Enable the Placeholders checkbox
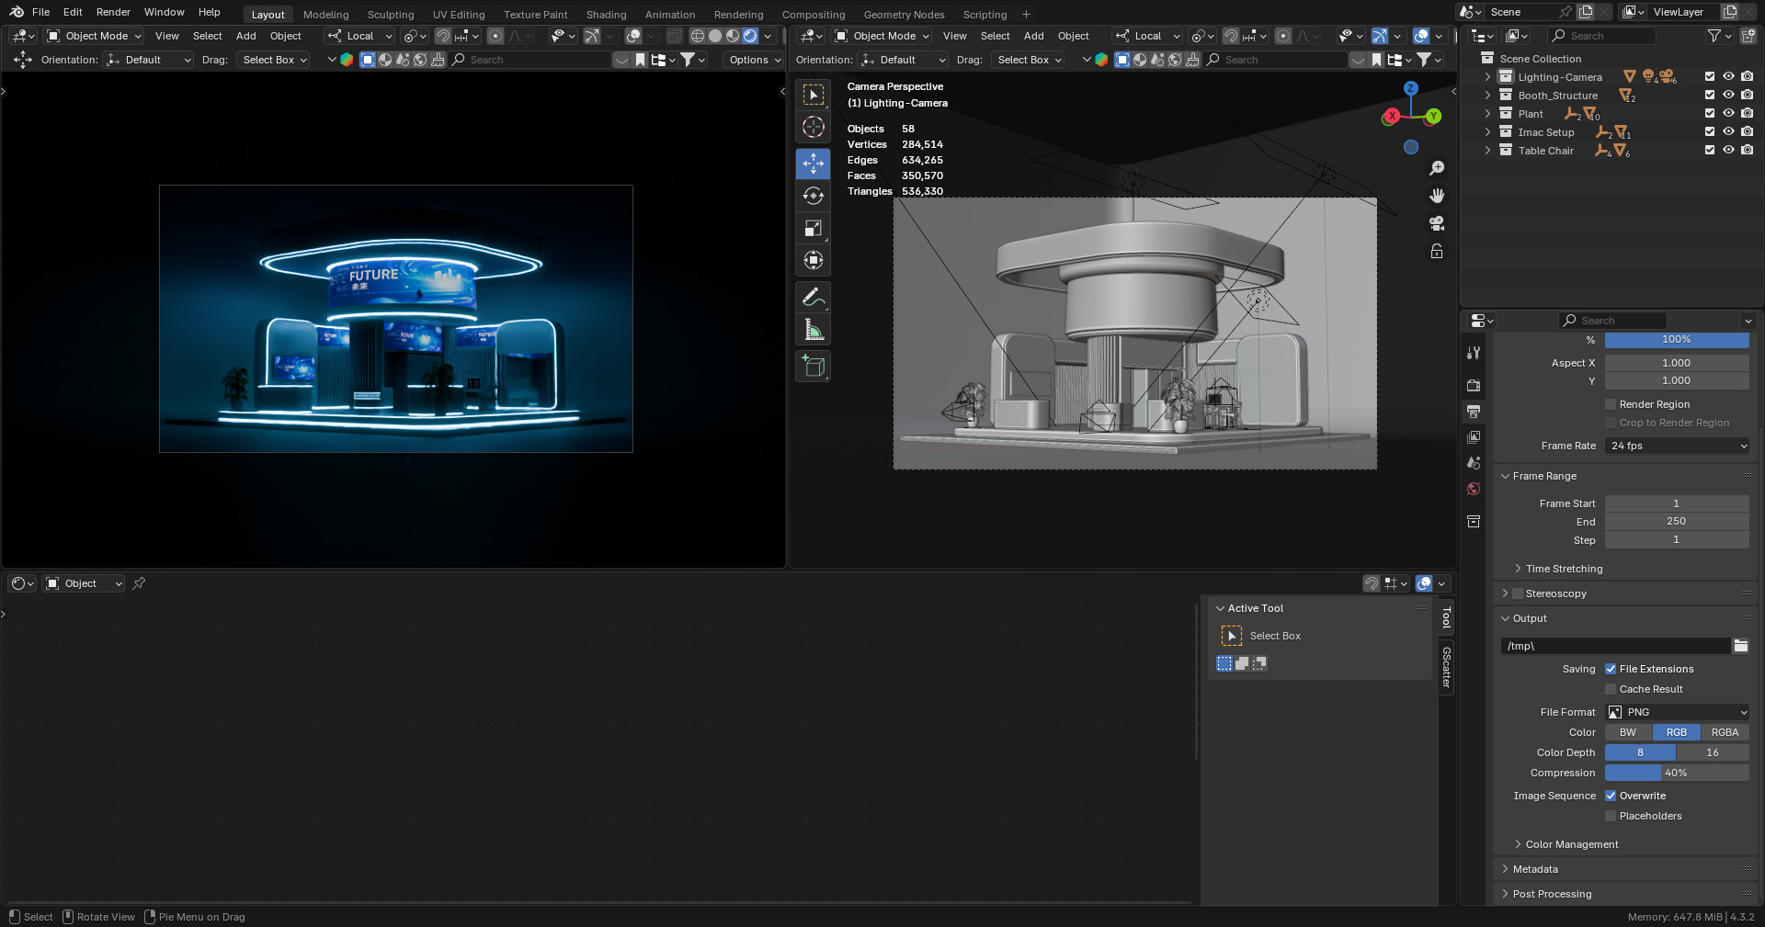 [x=1611, y=816]
